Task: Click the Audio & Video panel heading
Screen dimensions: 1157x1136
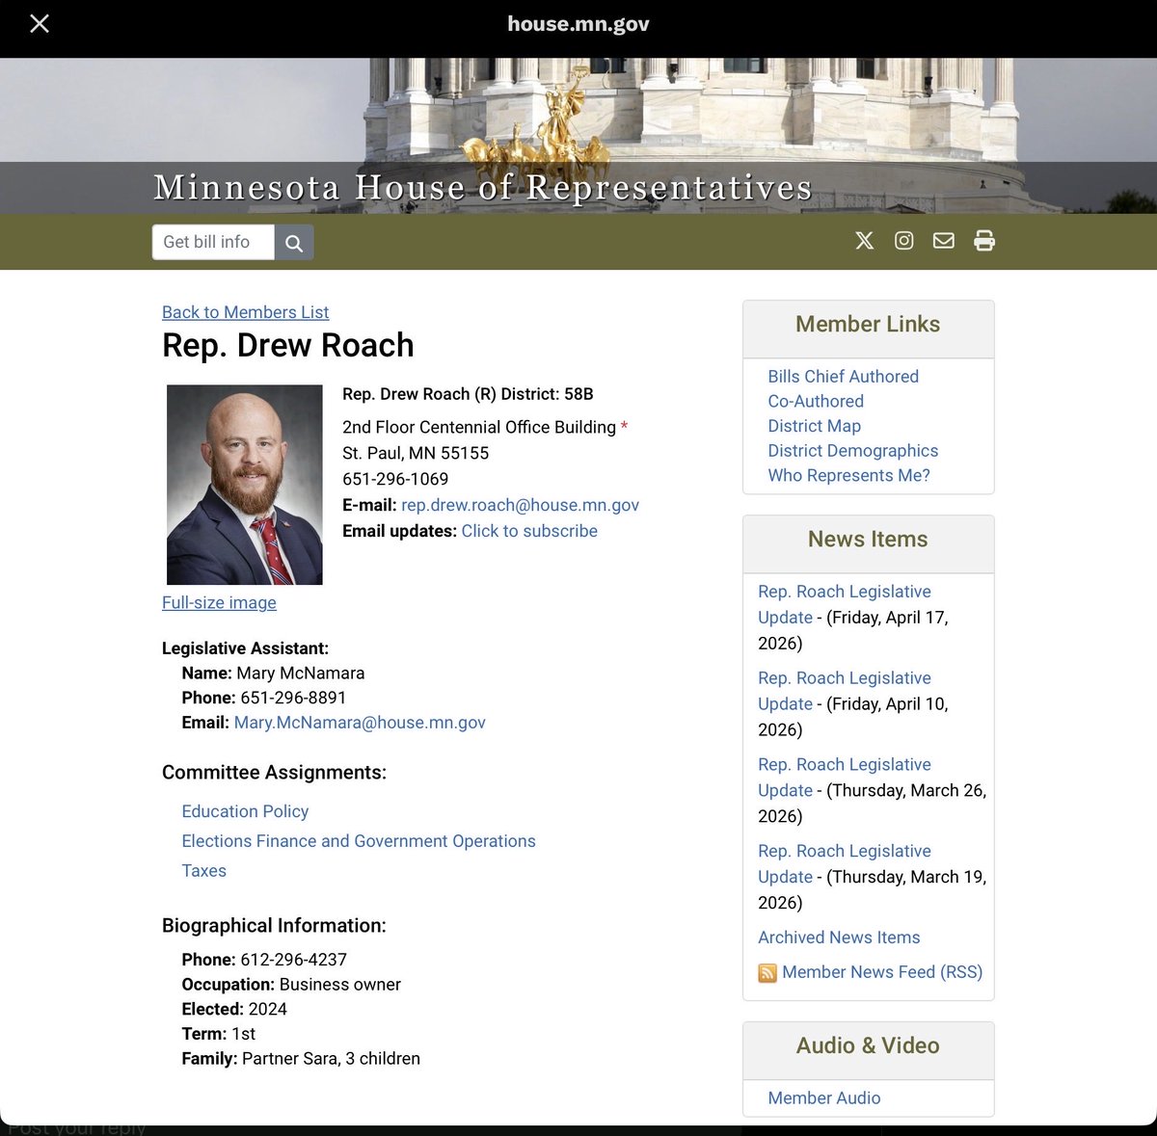Action: coord(868,1046)
